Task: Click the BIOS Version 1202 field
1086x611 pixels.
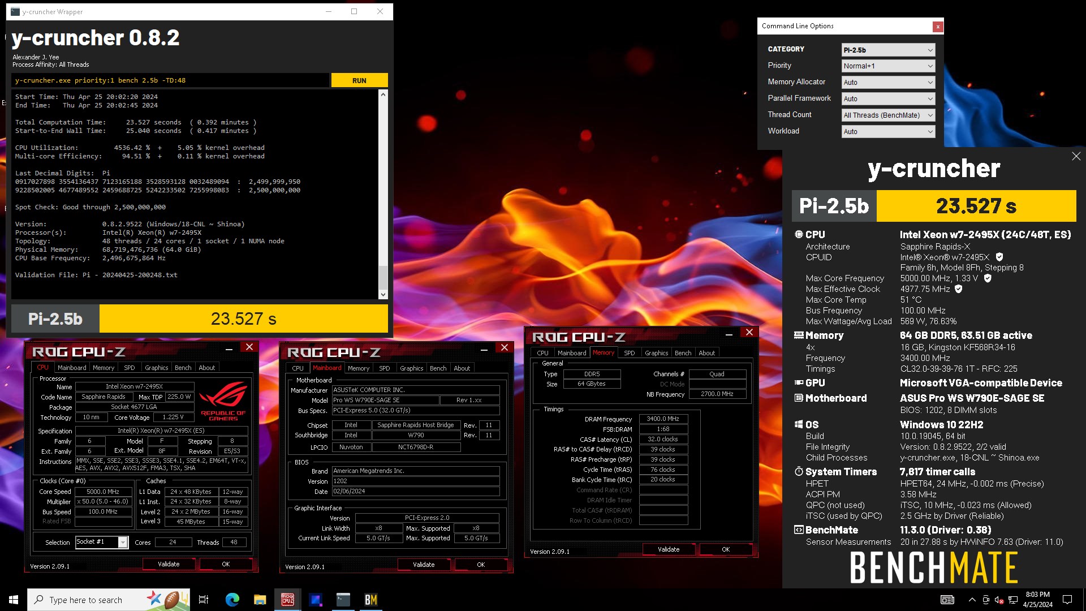Action: coord(415,481)
